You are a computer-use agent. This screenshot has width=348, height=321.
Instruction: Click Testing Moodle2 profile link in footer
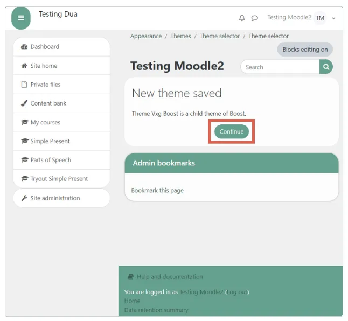point(201,292)
